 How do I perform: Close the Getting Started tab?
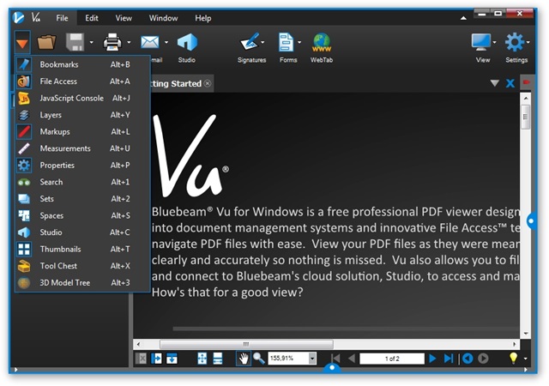coord(208,83)
